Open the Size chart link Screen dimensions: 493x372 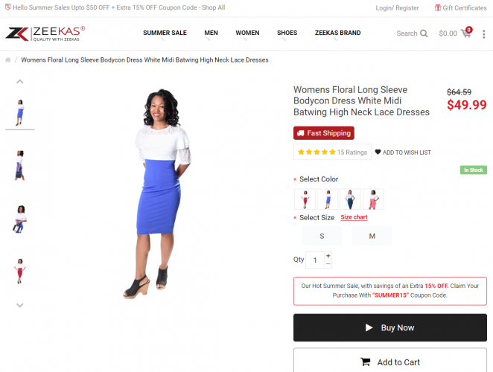(354, 217)
